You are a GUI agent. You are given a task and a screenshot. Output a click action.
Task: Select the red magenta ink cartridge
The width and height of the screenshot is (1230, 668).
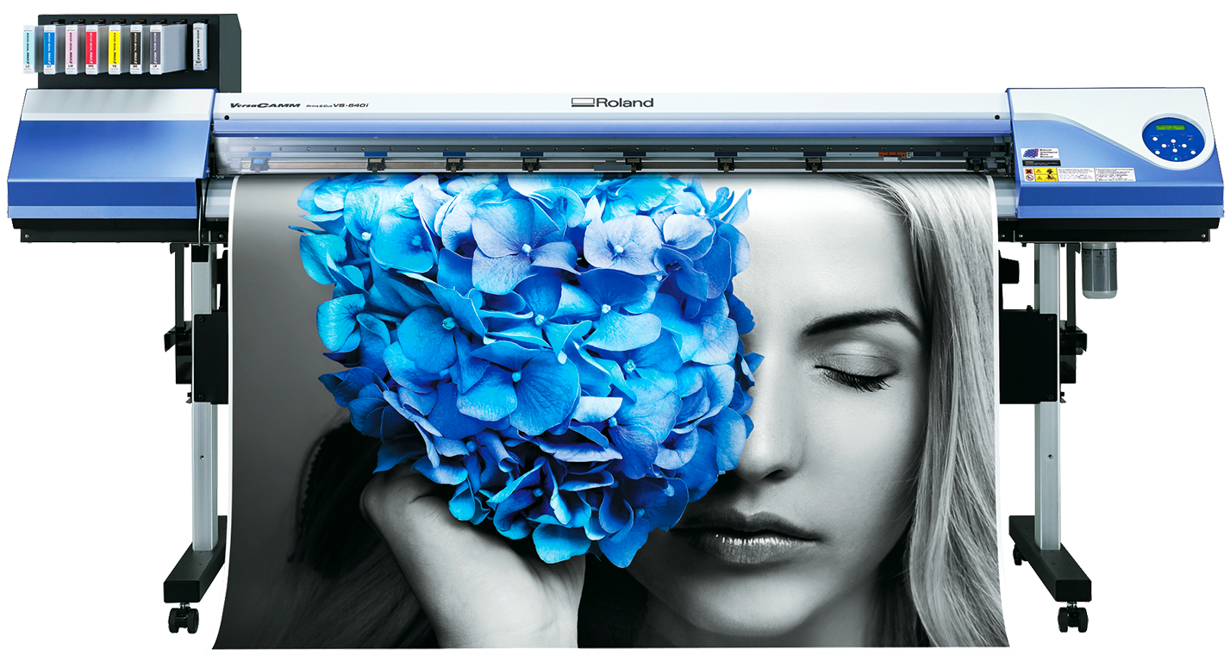tap(91, 49)
